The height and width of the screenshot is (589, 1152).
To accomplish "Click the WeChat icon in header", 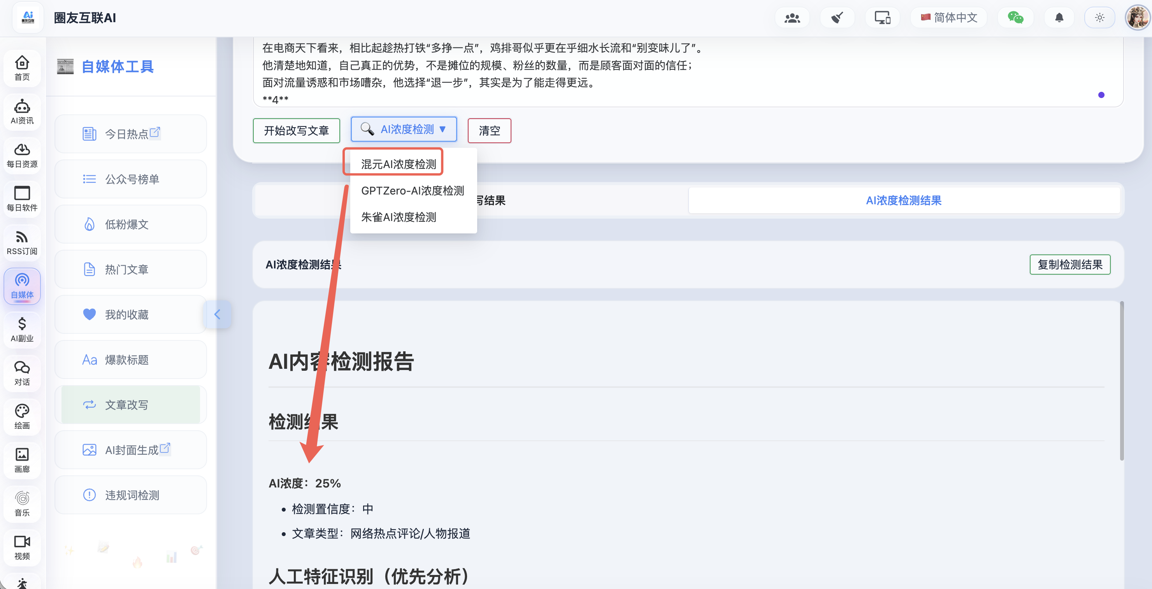I will pos(1015,18).
